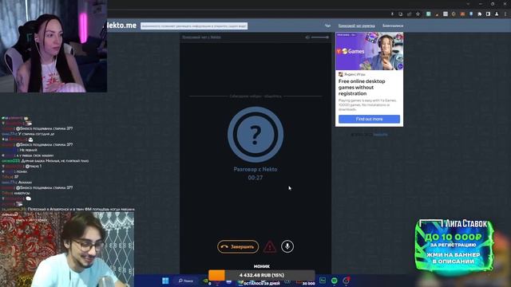This screenshot has height=287, width=511.
Task: Click the Nvidia icon on the taskbar
Action: click(x=205, y=281)
